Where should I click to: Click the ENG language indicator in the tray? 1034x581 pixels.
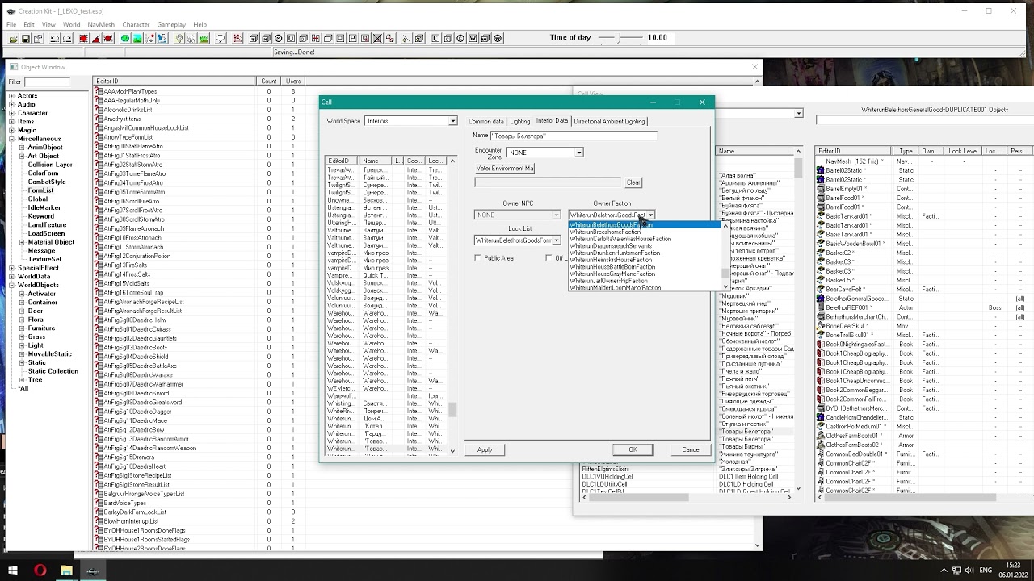(985, 571)
